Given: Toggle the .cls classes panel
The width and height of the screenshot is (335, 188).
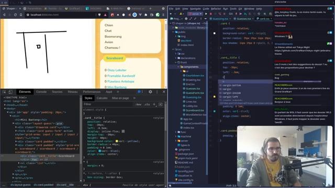Looking at the screenshot, I should (x=147, y=104).
